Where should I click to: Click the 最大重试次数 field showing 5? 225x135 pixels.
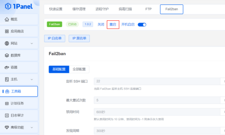coord(157,100)
